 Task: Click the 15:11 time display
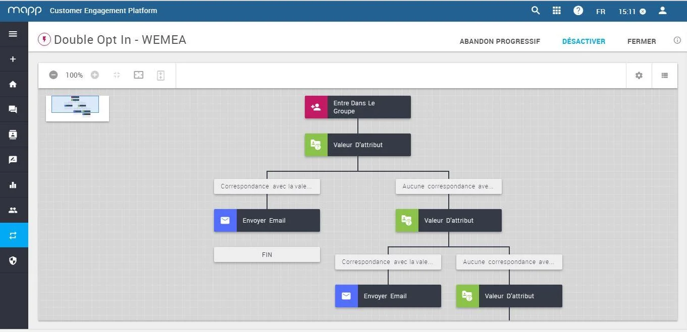(x=627, y=12)
